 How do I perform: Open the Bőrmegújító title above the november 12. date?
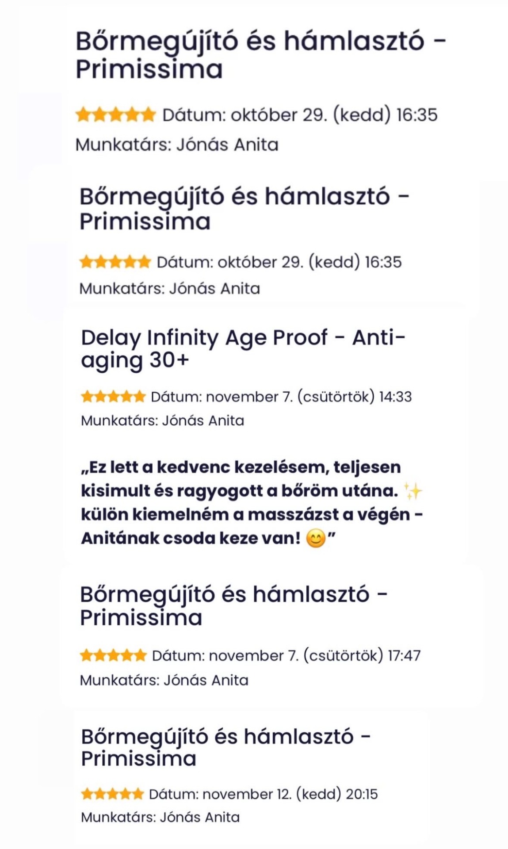pyautogui.click(x=225, y=747)
